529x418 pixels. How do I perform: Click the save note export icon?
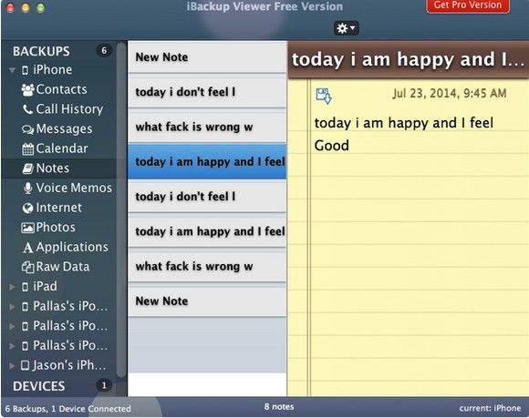pyautogui.click(x=324, y=96)
